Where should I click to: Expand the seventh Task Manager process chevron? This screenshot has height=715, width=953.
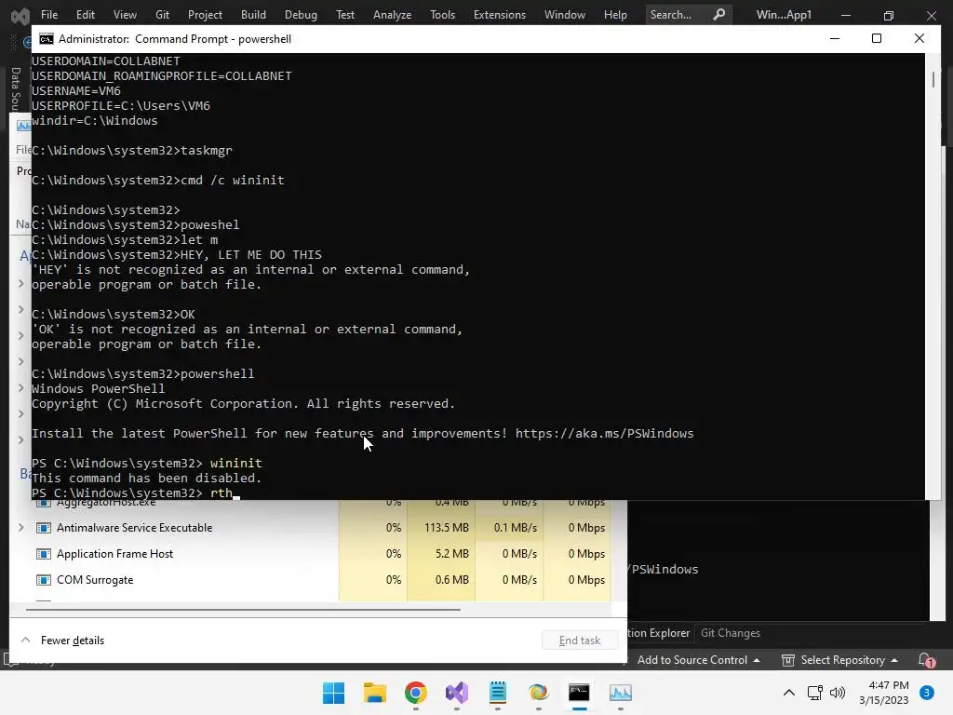(21, 439)
